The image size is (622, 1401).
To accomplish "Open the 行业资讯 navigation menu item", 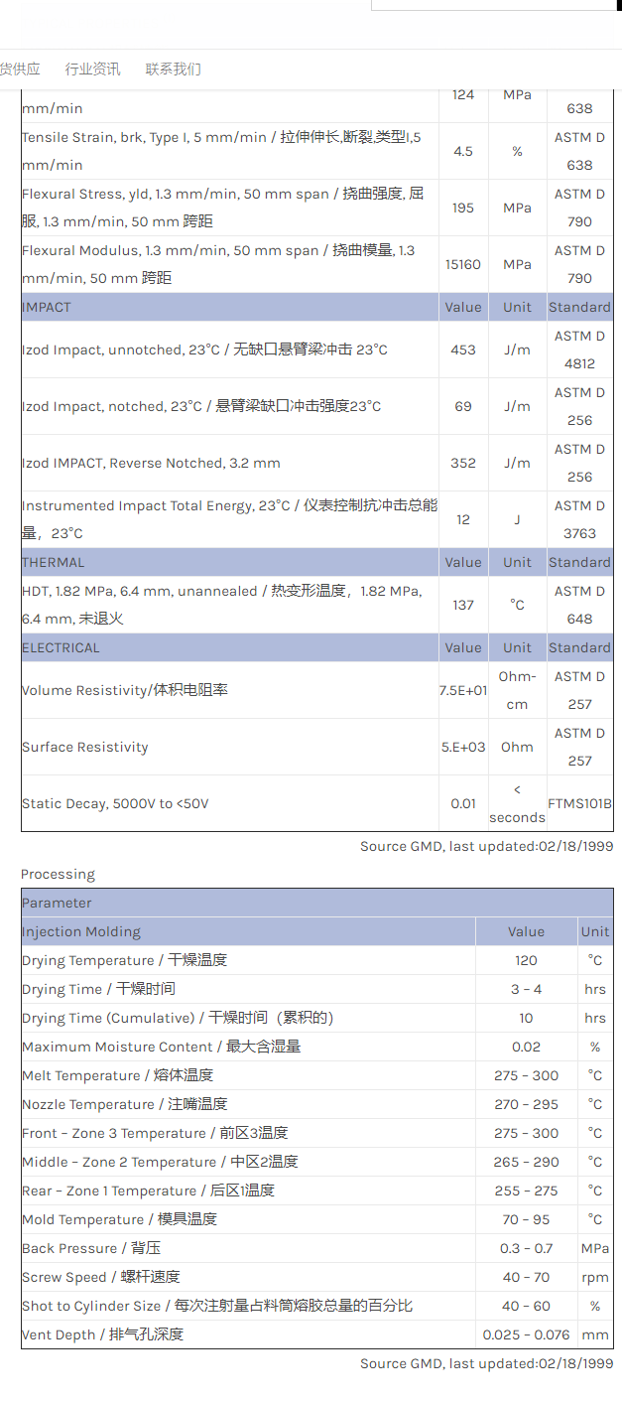I will pyautogui.click(x=92, y=69).
